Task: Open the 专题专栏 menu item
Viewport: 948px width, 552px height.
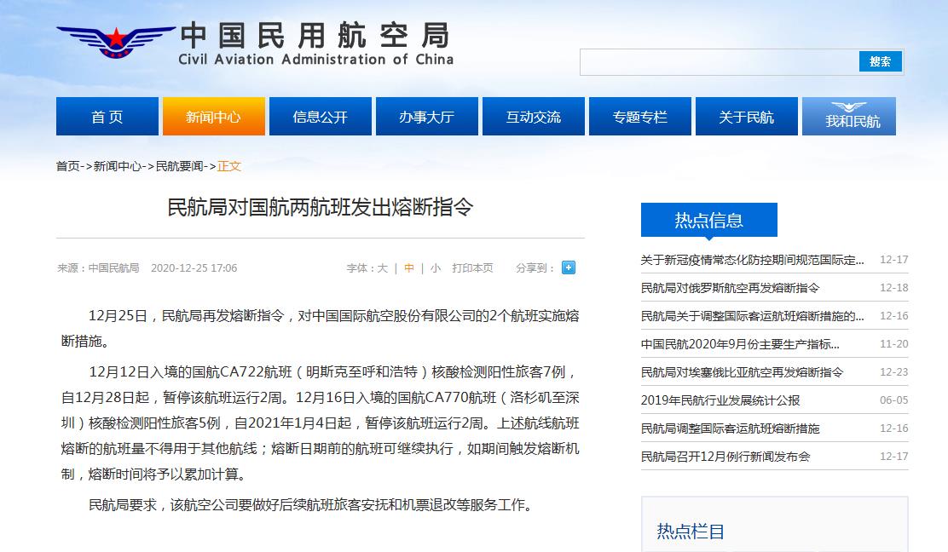Action: click(x=640, y=117)
